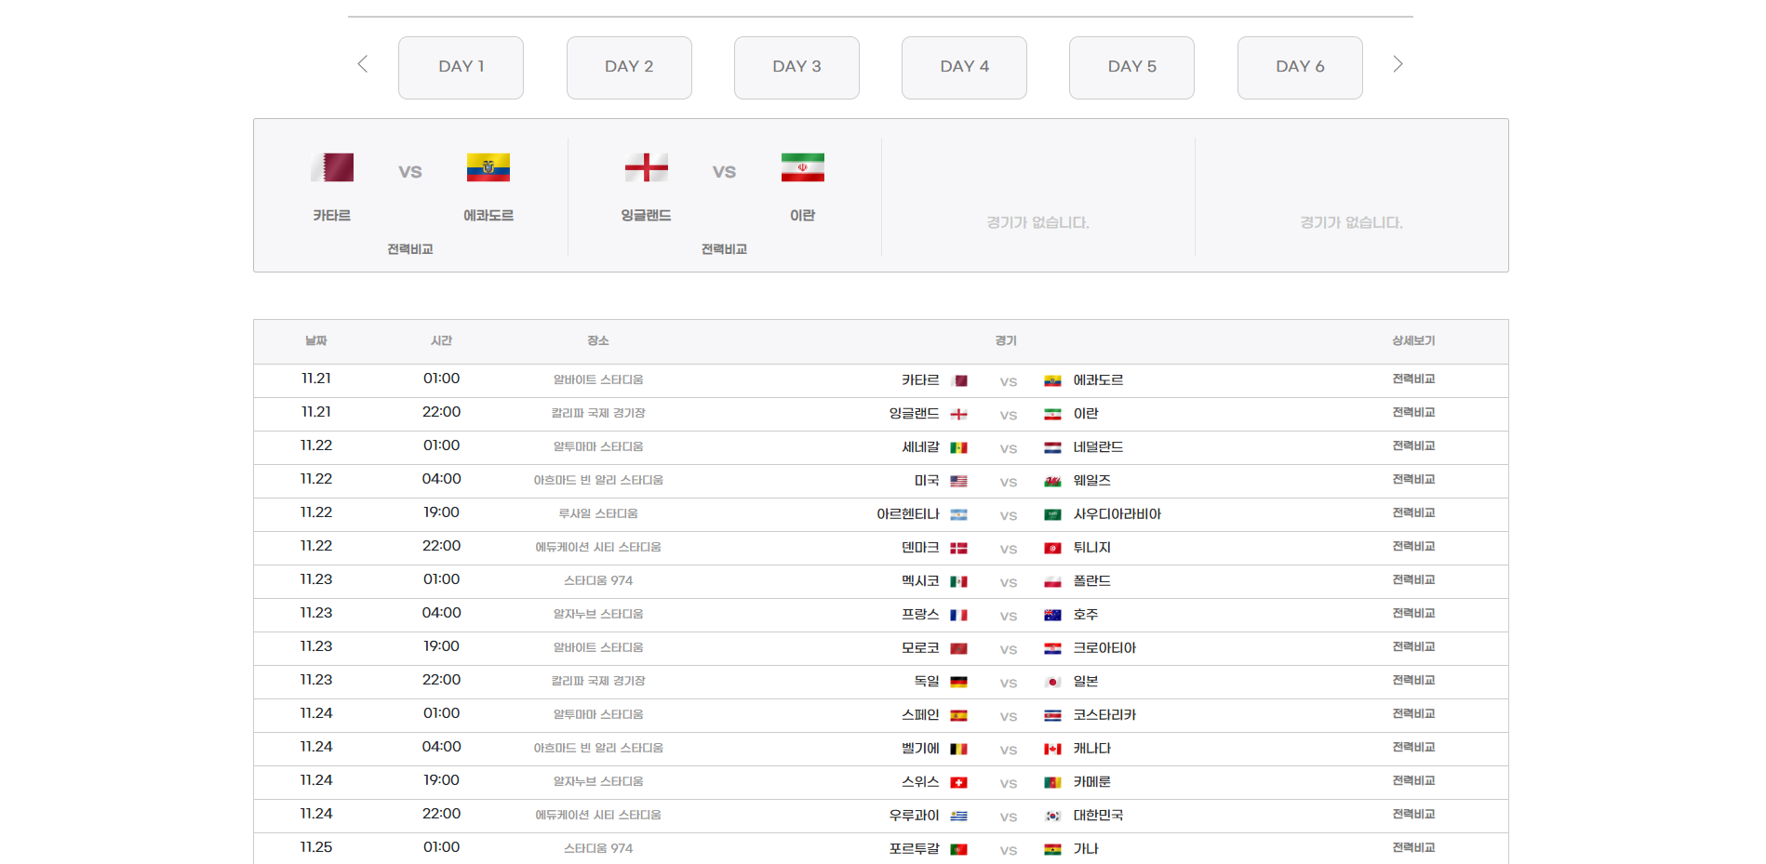Click the Ecuador flag in the match card
Image resolution: width=1766 pixels, height=864 pixels.
click(x=488, y=167)
